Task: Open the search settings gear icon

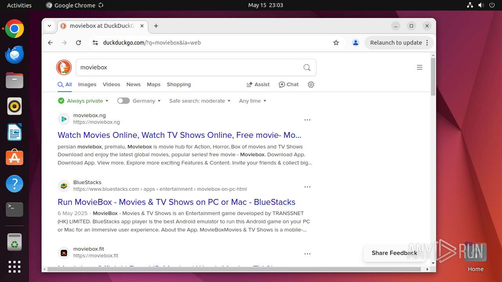Action: tap(311, 85)
